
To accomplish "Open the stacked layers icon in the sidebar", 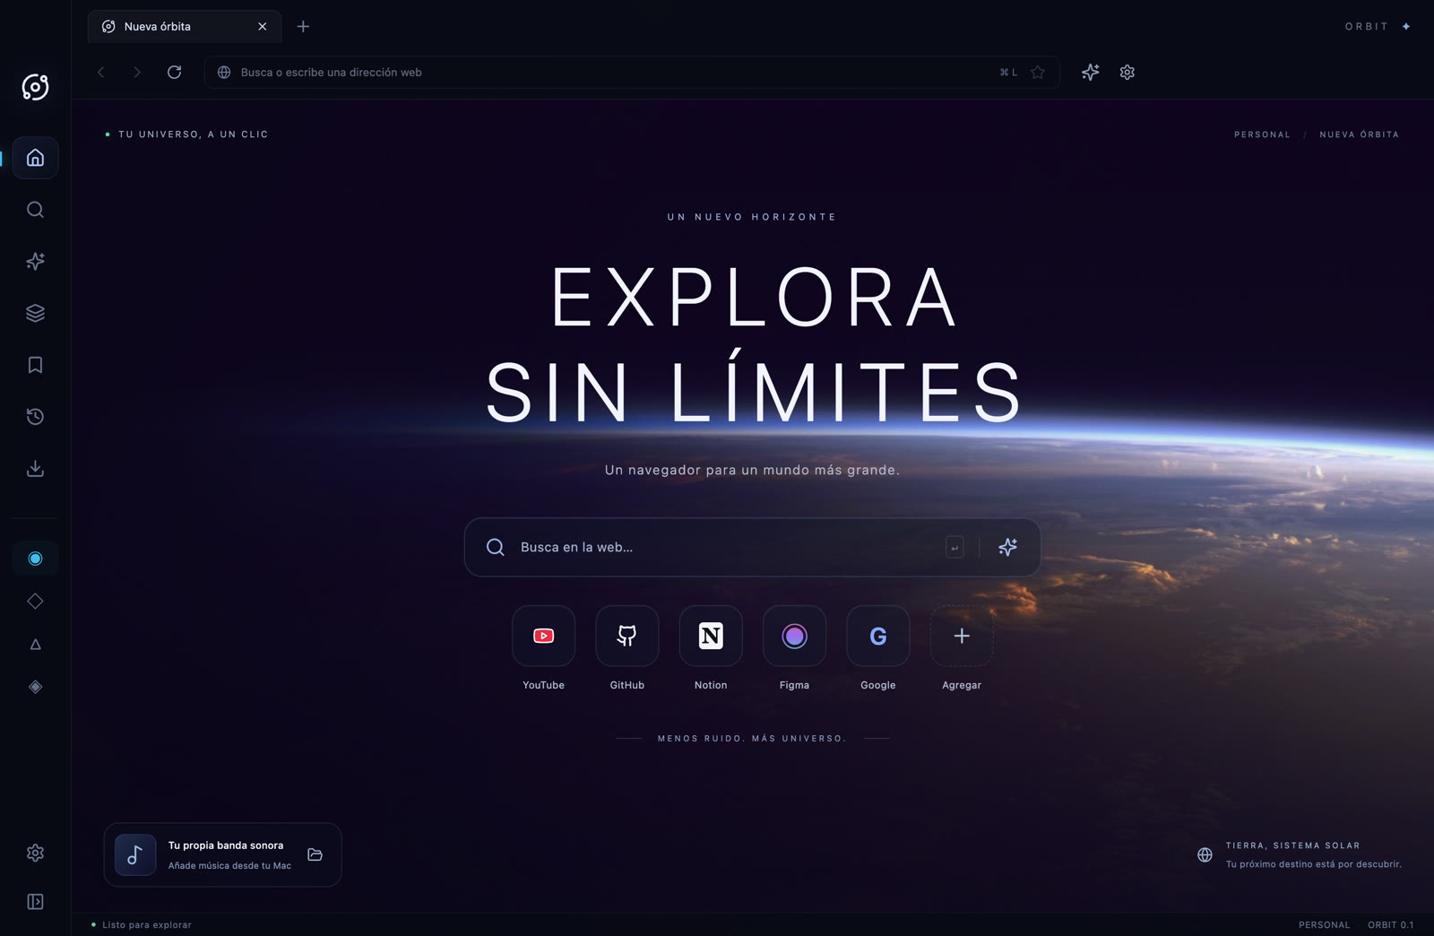I will (x=35, y=313).
